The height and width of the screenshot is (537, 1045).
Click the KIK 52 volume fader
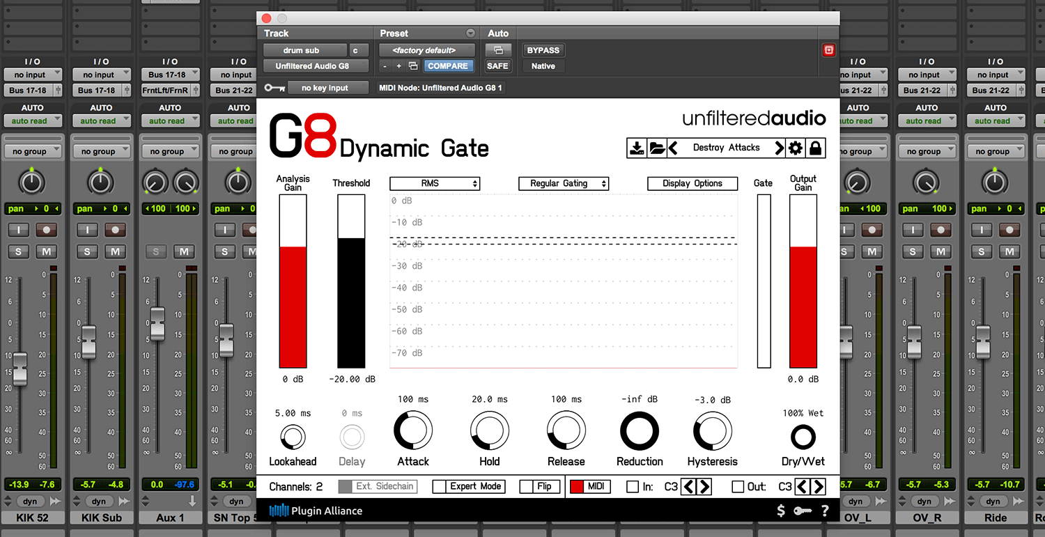click(20, 368)
